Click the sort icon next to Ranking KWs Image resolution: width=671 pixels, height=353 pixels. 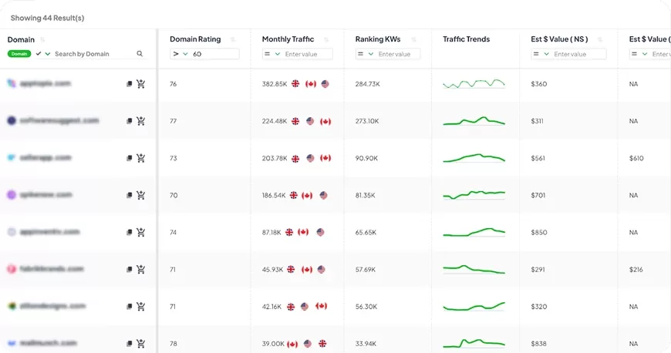[x=413, y=39]
